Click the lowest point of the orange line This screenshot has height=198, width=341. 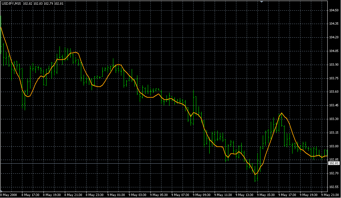click(255, 174)
